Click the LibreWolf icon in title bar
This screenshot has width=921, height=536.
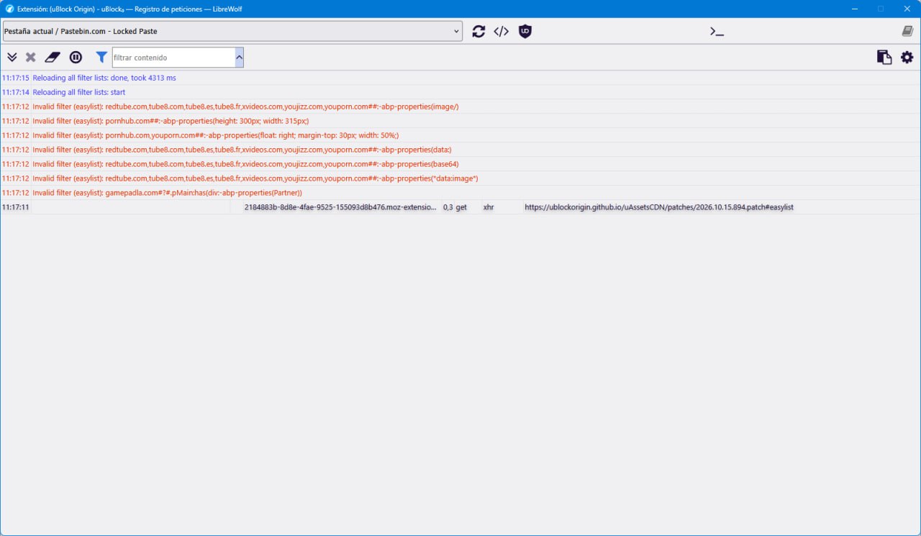pos(10,9)
